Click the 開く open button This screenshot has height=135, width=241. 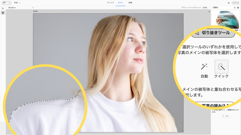tap(5, 3)
